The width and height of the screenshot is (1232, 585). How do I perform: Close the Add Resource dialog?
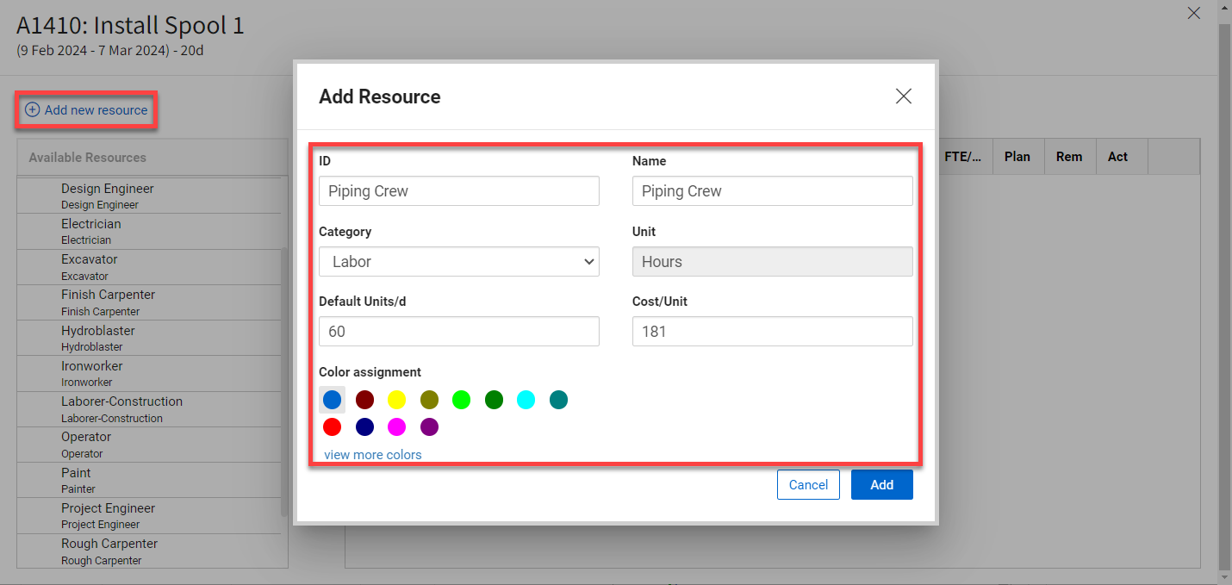(903, 96)
